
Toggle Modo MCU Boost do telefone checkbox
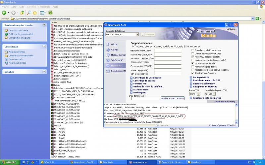(192, 57)
